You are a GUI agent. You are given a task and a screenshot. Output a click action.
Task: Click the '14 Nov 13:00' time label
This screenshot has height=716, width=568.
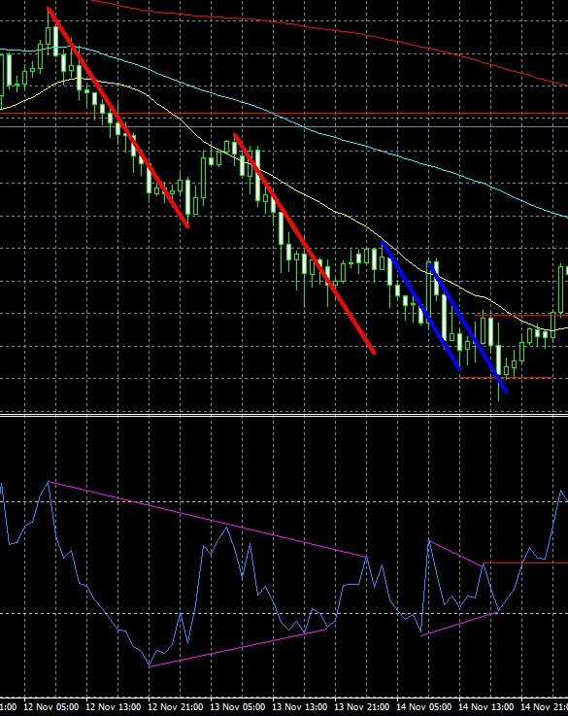coord(486,707)
